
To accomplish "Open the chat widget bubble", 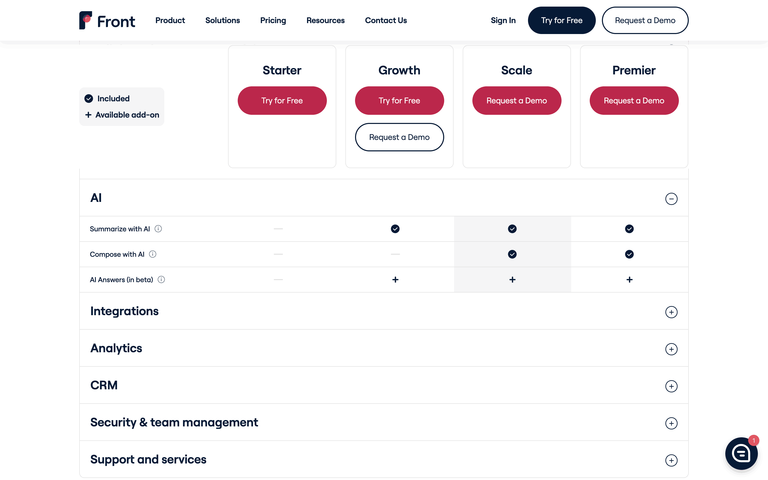I will [741, 454].
